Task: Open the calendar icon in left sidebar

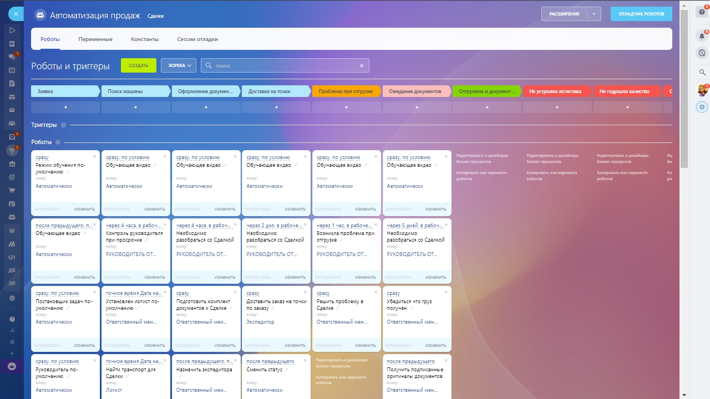Action: (12, 70)
